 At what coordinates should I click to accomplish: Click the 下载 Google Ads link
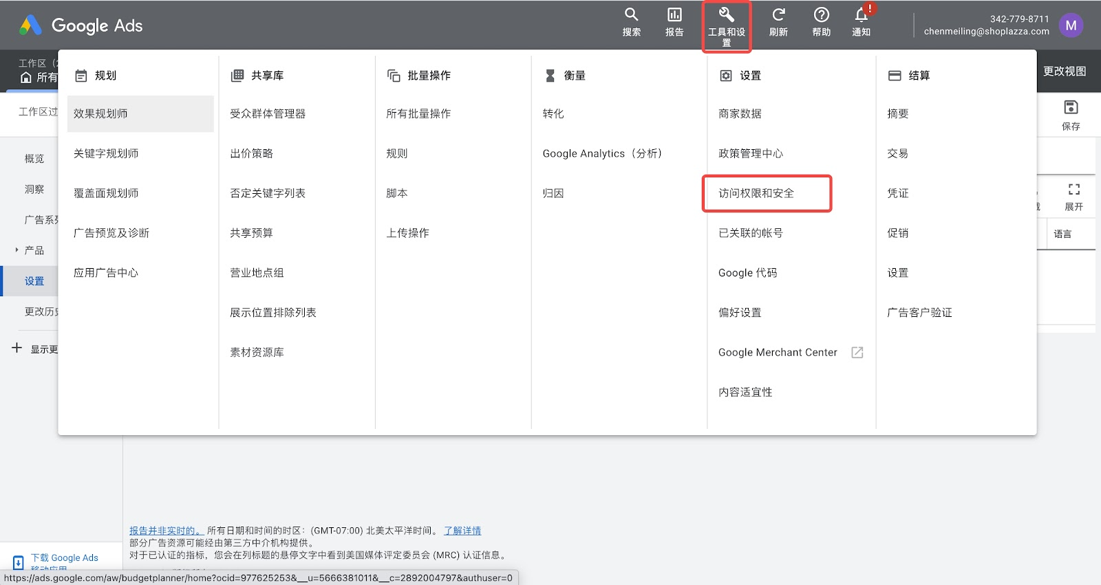(64, 558)
